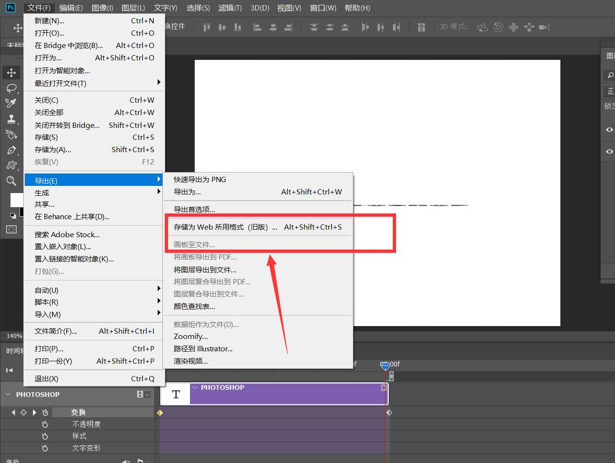Toggle the 不透明度 keyframe stopwatch
Viewport: 615px width, 463px height.
click(x=45, y=424)
